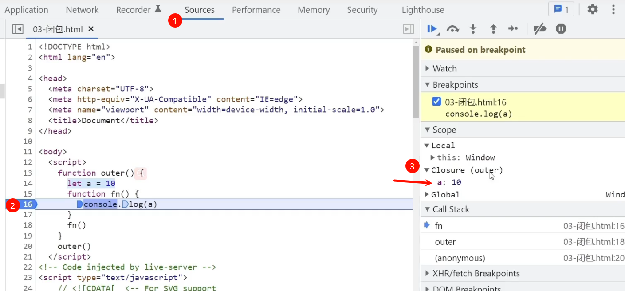Toggle breakpoint on line 16 gutter

[x=28, y=204]
